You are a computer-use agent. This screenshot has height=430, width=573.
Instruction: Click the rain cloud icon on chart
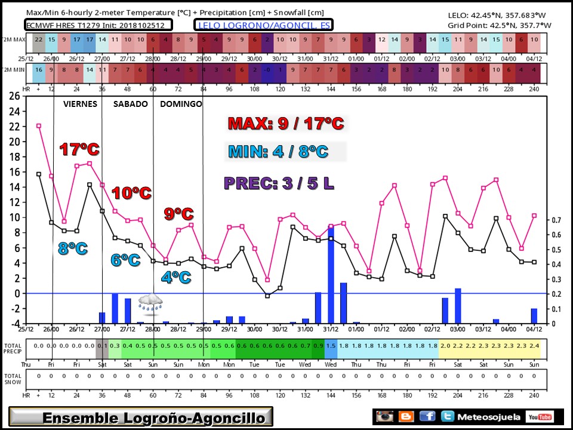150,304
